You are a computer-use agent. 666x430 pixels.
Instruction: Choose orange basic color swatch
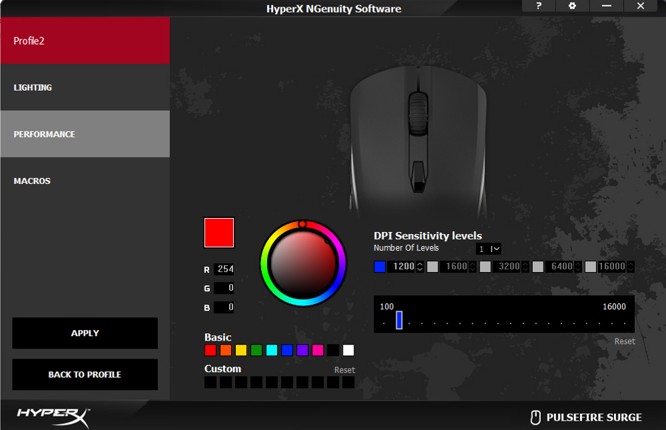[226, 350]
